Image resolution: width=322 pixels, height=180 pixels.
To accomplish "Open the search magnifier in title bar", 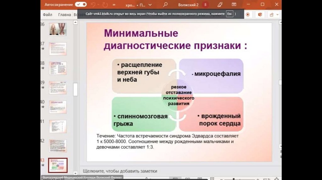I will [x=165, y=5].
